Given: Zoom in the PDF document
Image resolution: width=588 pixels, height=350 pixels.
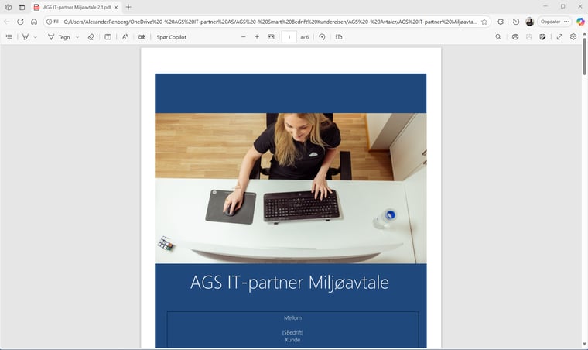Looking at the screenshot, I should 257,36.
